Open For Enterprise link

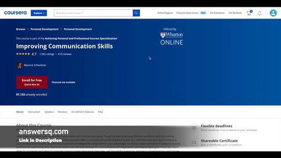pos(217,13)
